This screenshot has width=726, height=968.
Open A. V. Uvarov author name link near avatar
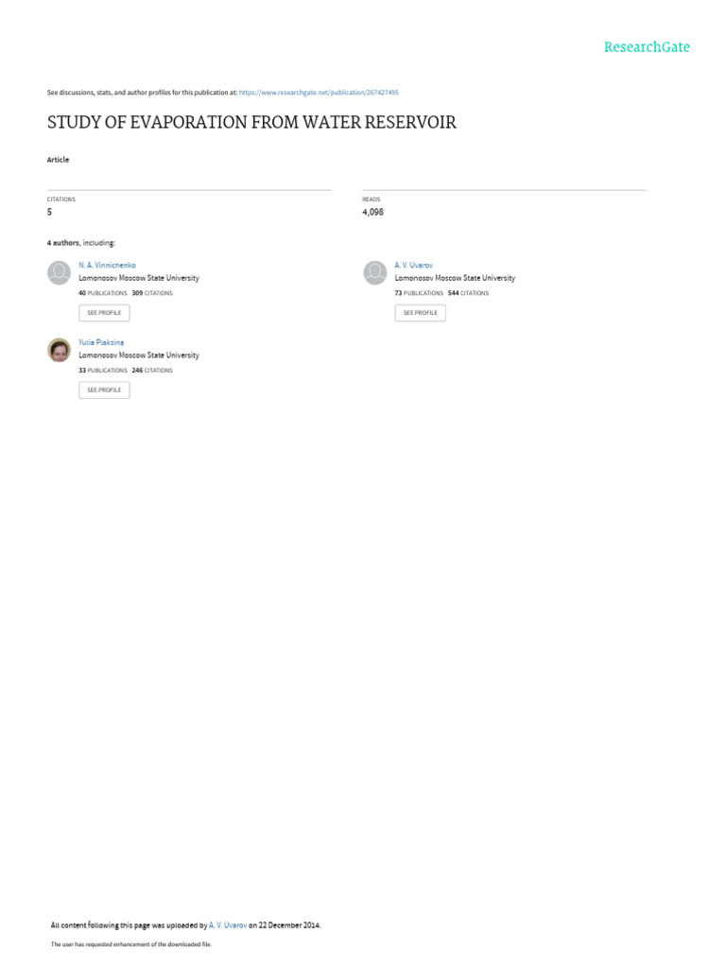414,265
